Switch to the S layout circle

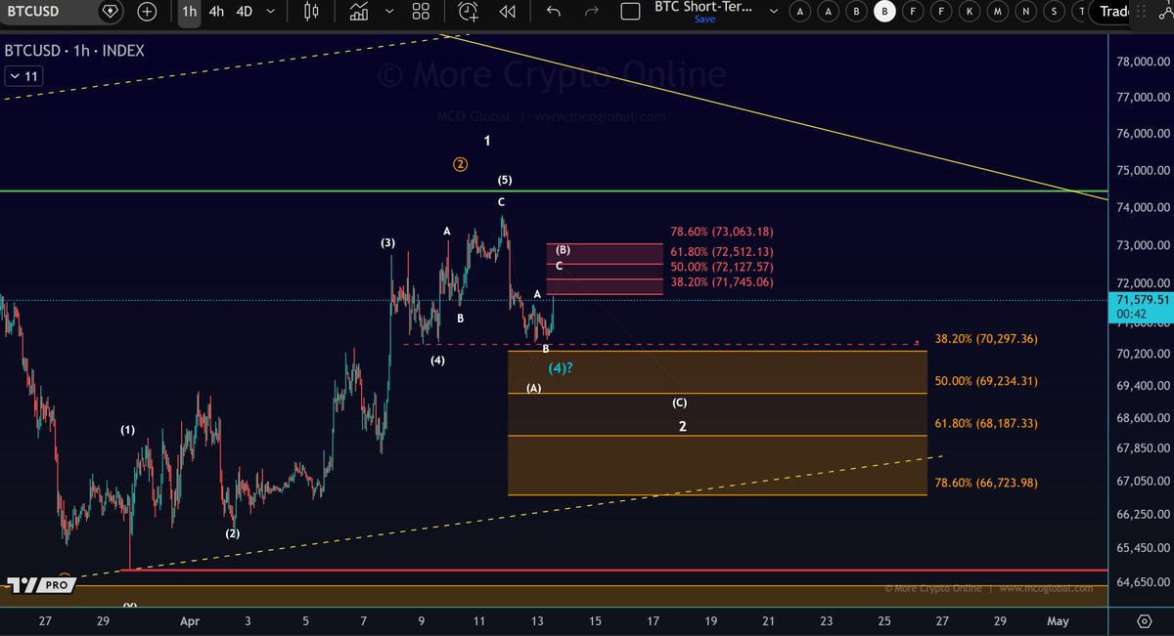click(1054, 12)
